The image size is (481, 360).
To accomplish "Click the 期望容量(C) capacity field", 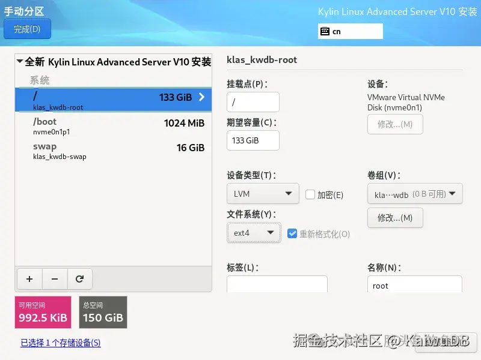I will (x=253, y=140).
